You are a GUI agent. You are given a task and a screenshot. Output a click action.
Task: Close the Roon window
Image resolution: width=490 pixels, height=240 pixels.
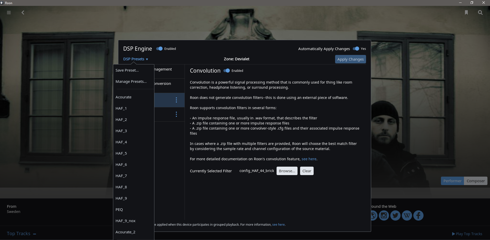484,3
